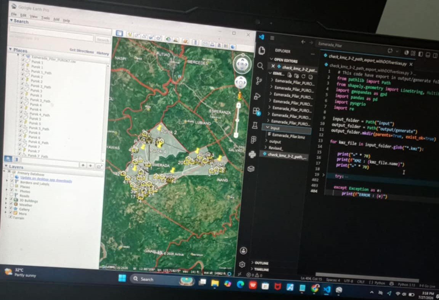Open Microsoft Edge from taskbar
Screen dimensions: 439x300
pos(240,285)
